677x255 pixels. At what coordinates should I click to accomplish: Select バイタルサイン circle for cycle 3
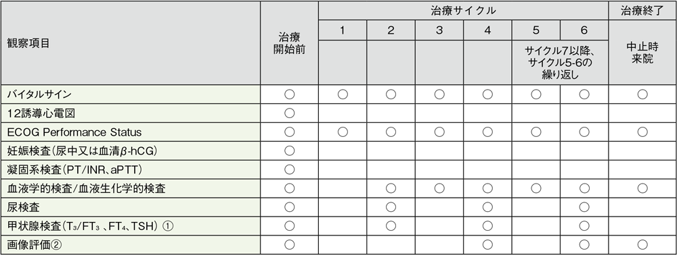[x=439, y=94]
